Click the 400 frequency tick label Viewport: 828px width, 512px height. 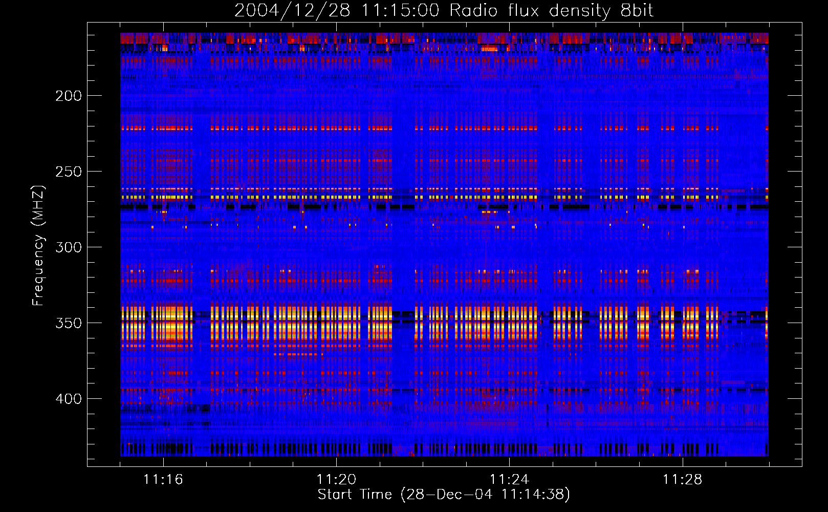[69, 399]
